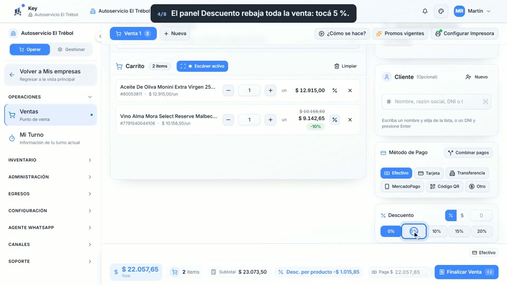Open discount percent for Vino Alma Mora
507x285 pixels.
pyautogui.click(x=335, y=120)
